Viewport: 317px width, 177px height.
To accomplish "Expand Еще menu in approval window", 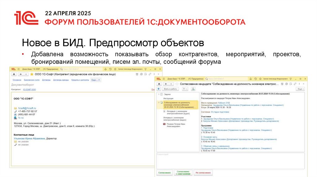I will (x=300, y=89).
